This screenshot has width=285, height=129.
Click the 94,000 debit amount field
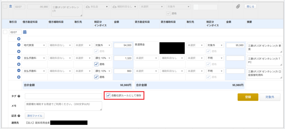click(x=123, y=45)
